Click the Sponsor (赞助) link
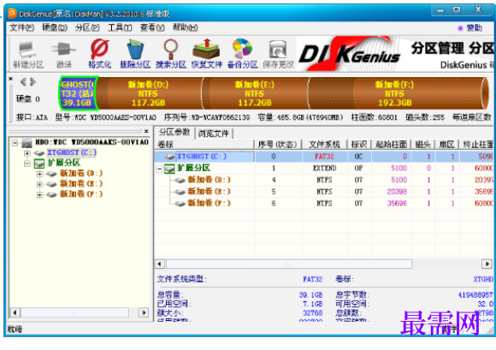The image size is (496, 350). click(474, 28)
